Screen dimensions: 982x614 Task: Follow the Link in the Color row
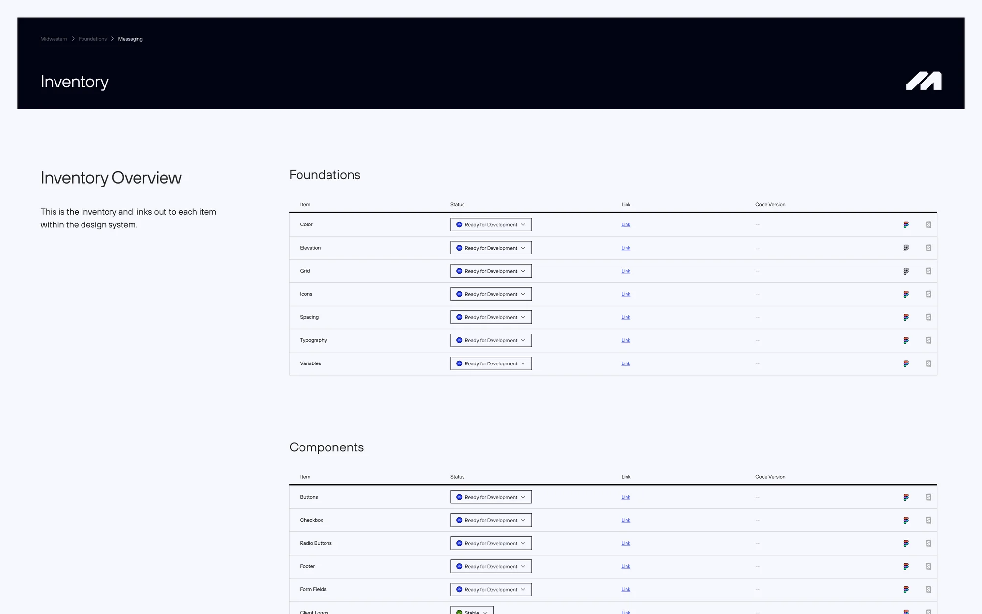626,224
